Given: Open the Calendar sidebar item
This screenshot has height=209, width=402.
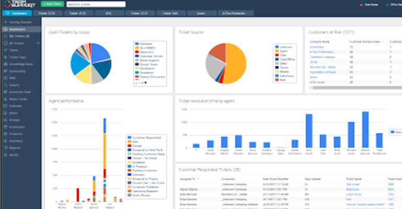Looking at the screenshot, I should (x=15, y=106).
